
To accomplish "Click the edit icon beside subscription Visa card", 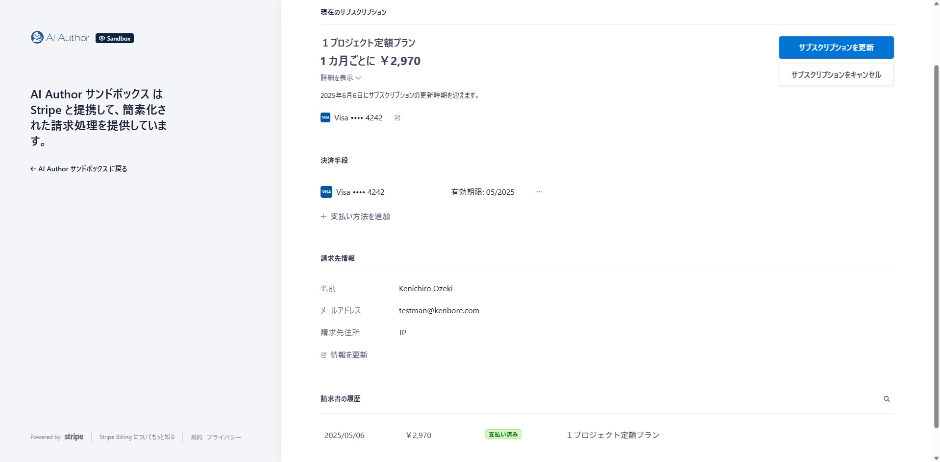I will (397, 118).
